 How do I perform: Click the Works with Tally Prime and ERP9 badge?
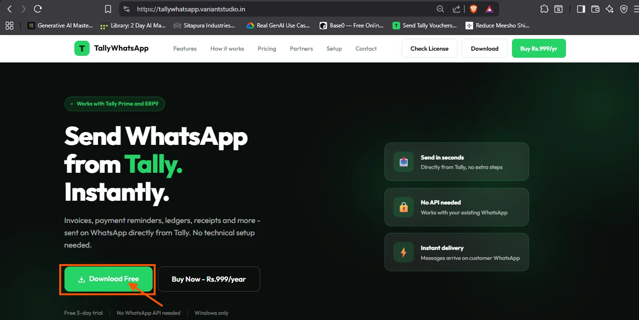tap(115, 104)
